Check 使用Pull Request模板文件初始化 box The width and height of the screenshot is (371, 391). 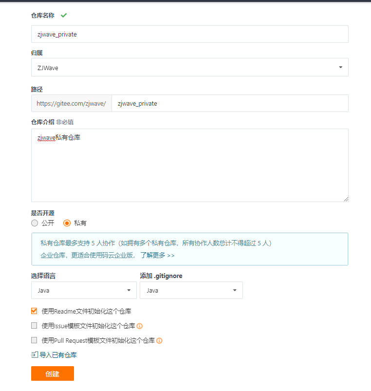click(x=34, y=340)
